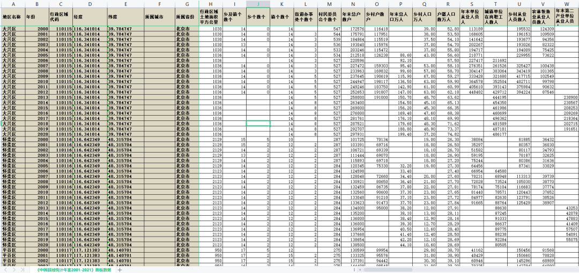579x273 pixels.
Task: Click cell value 81568 in 平谷区 2000 row
Action: click(543, 250)
